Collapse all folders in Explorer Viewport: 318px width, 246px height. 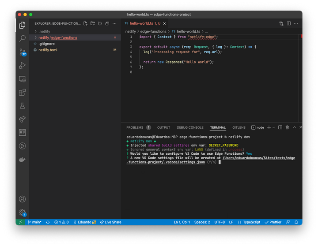(107, 23)
